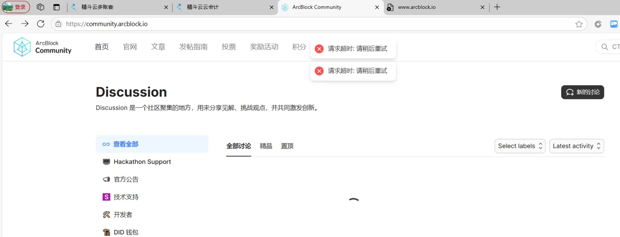Viewport: 620px width, 237px height.
Task: Open the 奖励活动 nav item
Action: pyautogui.click(x=264, y=47)
